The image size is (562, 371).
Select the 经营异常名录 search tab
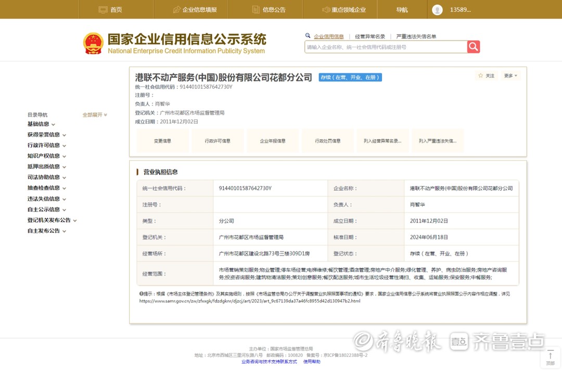coord(370,36)
